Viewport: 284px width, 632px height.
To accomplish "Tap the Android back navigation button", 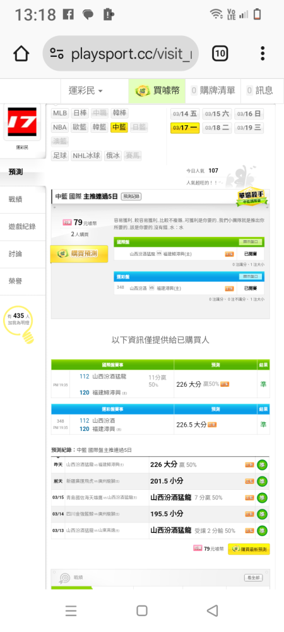I will click(x=213, y=611).
